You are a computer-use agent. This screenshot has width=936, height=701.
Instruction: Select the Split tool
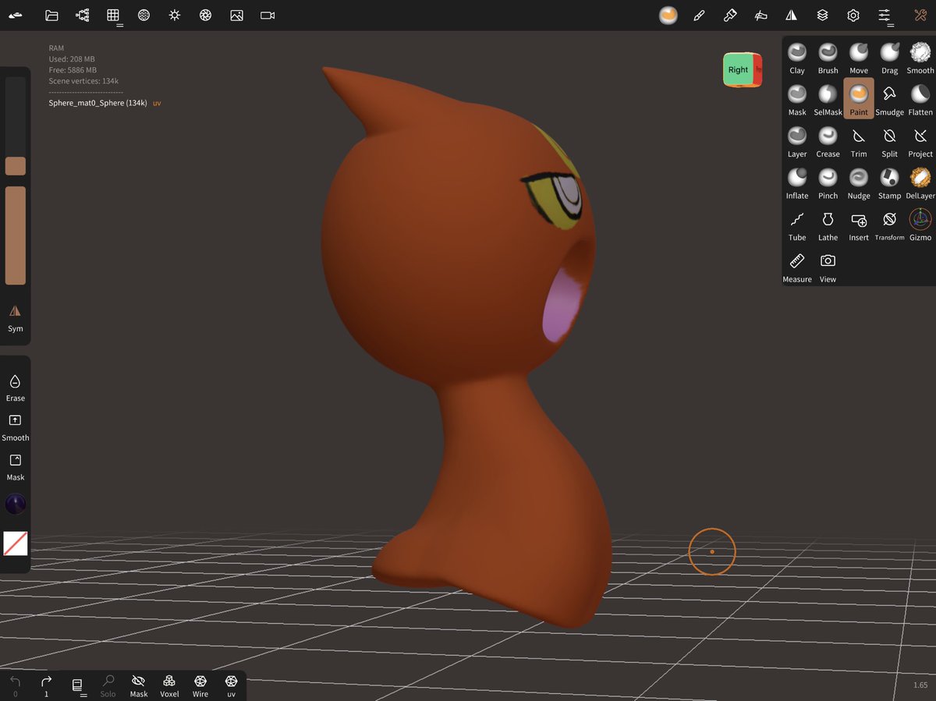coord(889,142)
